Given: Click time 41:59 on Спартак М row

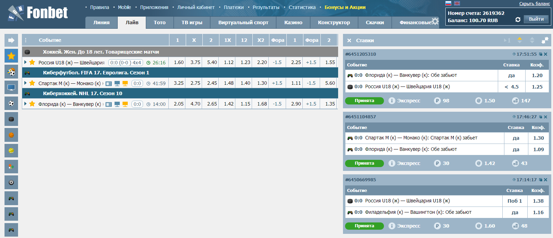Looking at the screenshot, I should [159, 83].
